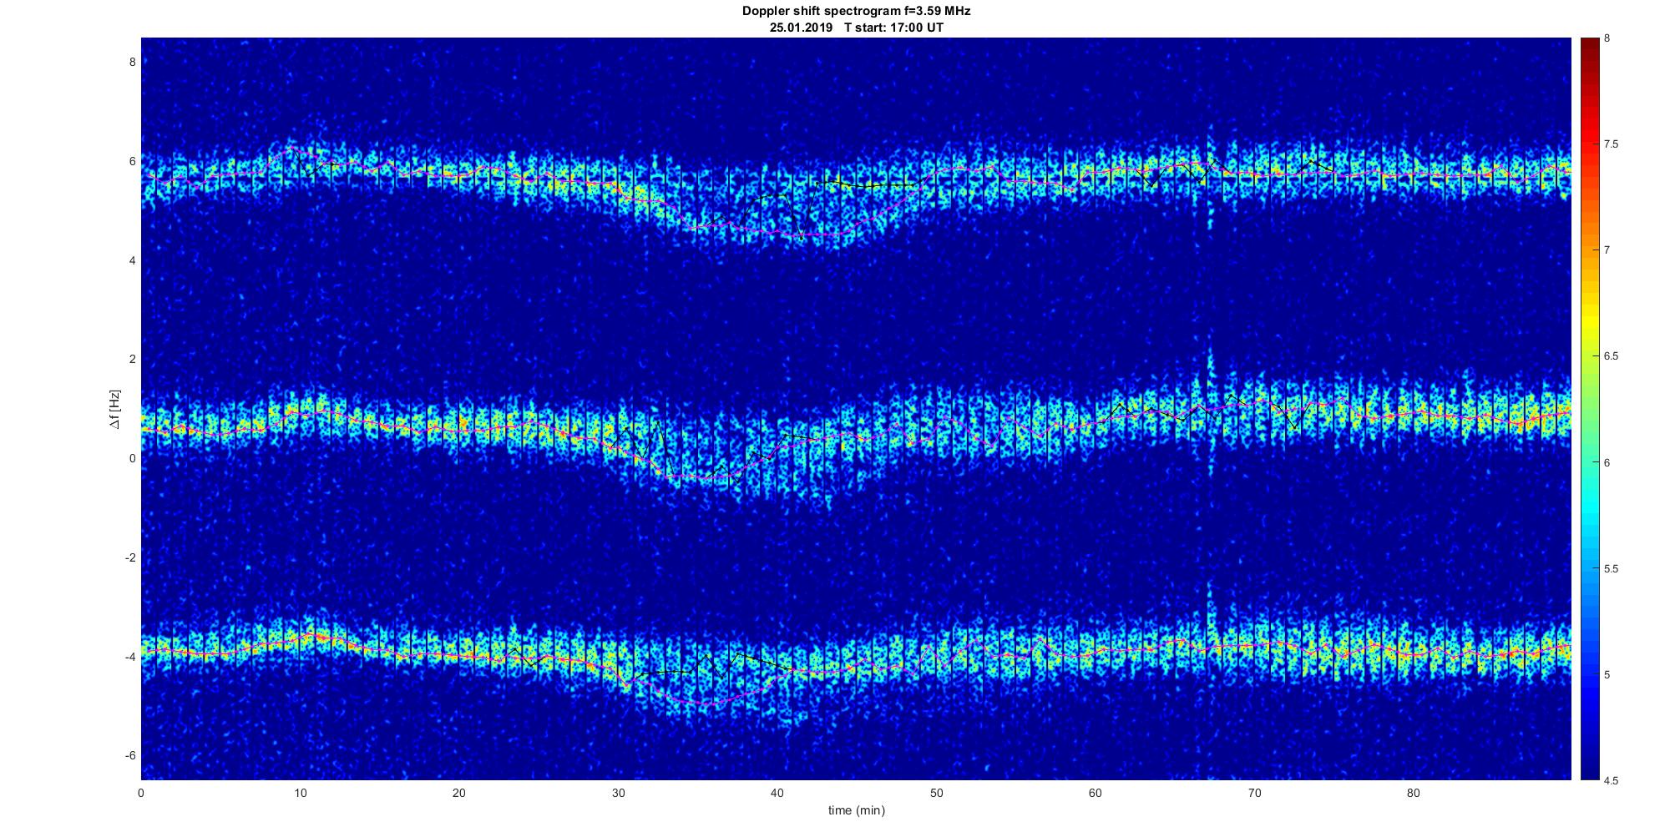This screenshot has height=837, width=1670.
Task: Click the y-axis tick label -4
Action: click(x=129, y=657)
